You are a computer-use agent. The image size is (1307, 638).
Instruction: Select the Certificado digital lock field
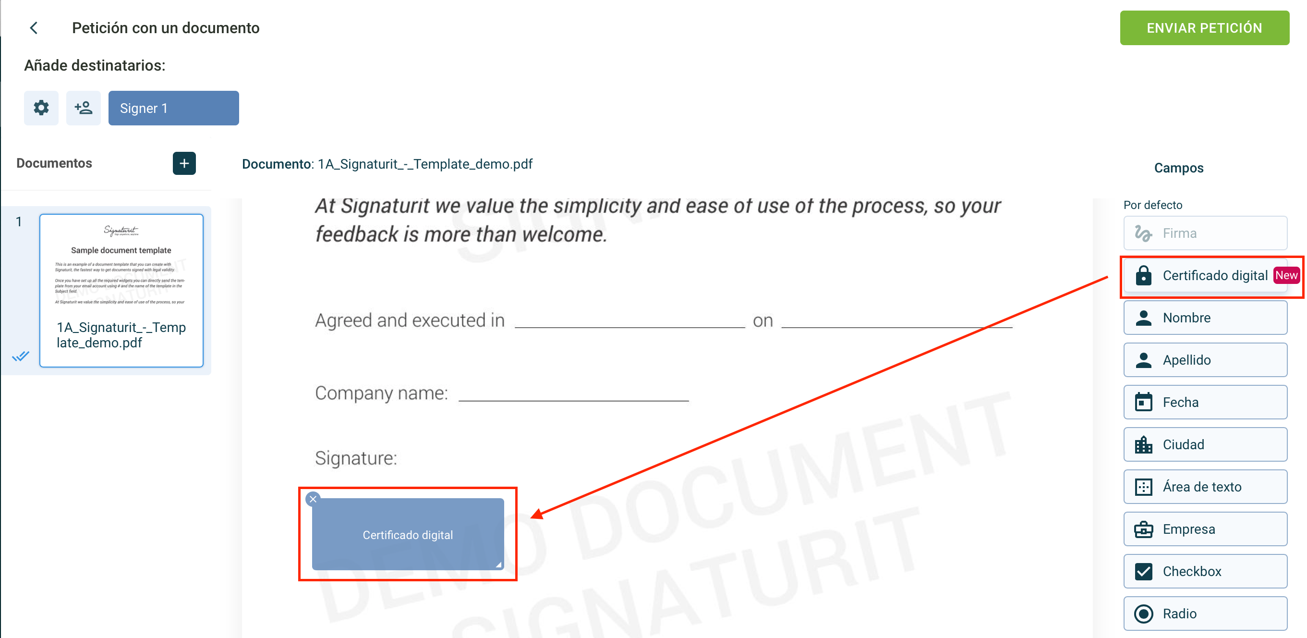click(x=1205, y=275)
